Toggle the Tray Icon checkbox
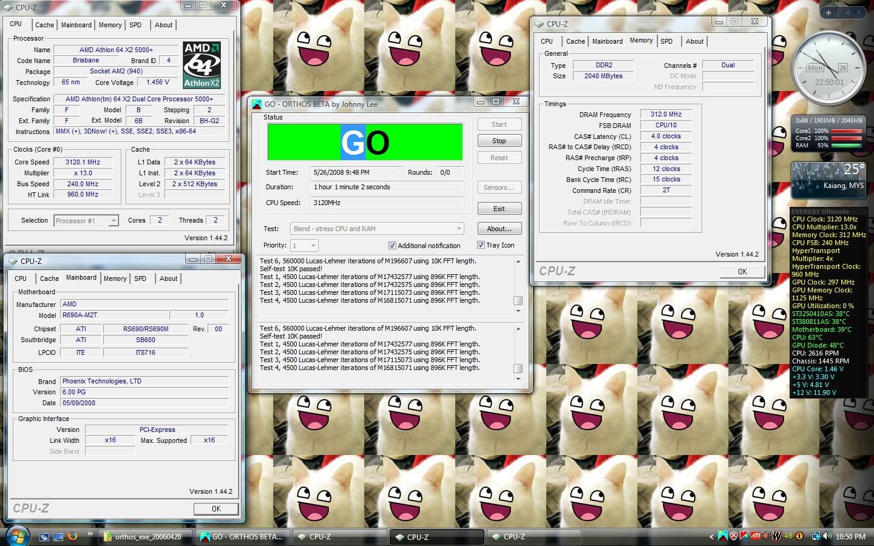Screen dimensions: 874x546 [x=481, y=245]
